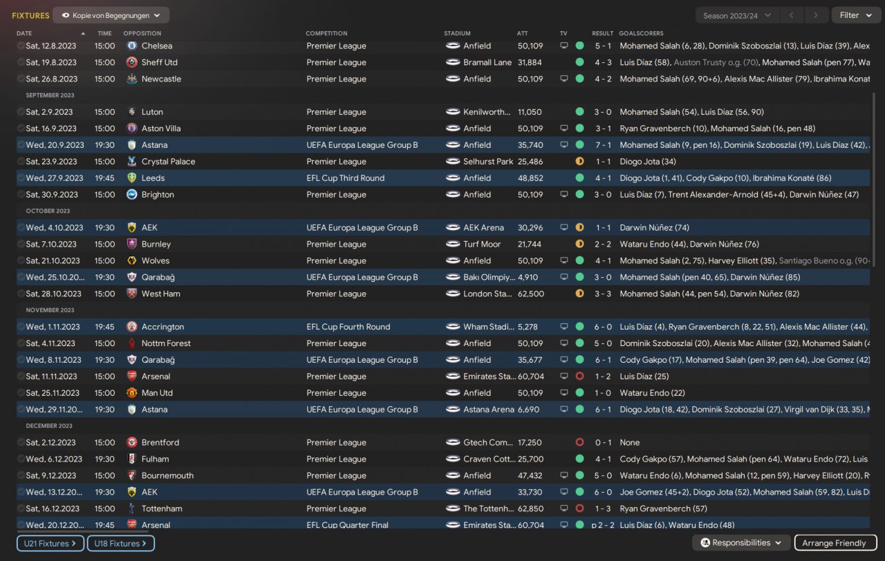Image resolution: width=885 pixels, height=561 pixels.
Task: Click the Brighton club badge
Action: 132,195
